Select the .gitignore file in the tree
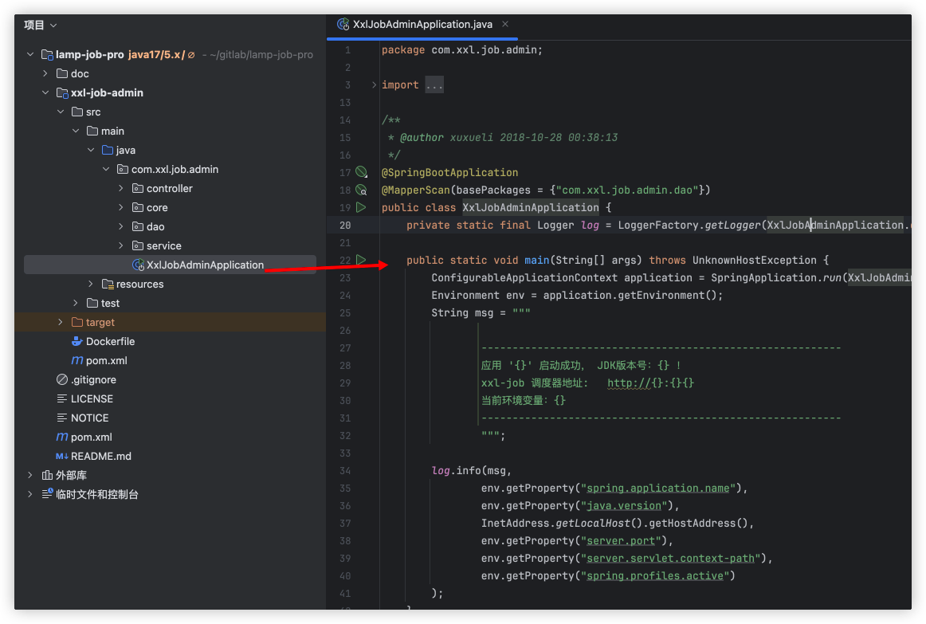This screenshot has width=926, height=624. [x=92, y=379]
